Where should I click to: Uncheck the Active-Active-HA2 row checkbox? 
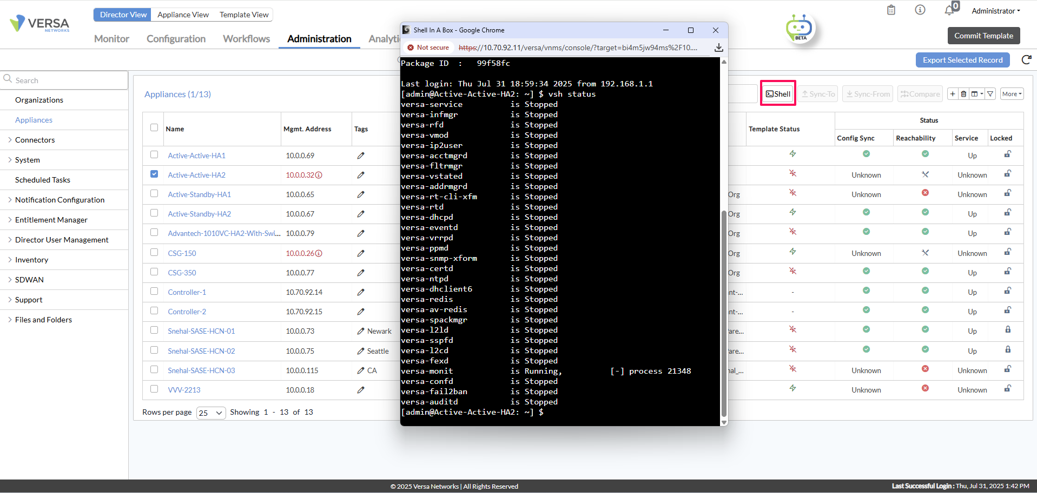tap(154, 174)
